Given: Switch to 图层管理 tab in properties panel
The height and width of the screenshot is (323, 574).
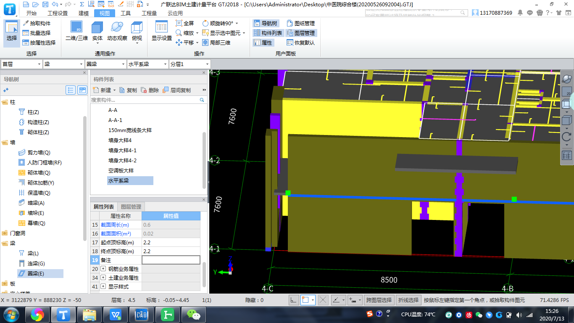Looking at the screenshot, I should pos(131,207).
